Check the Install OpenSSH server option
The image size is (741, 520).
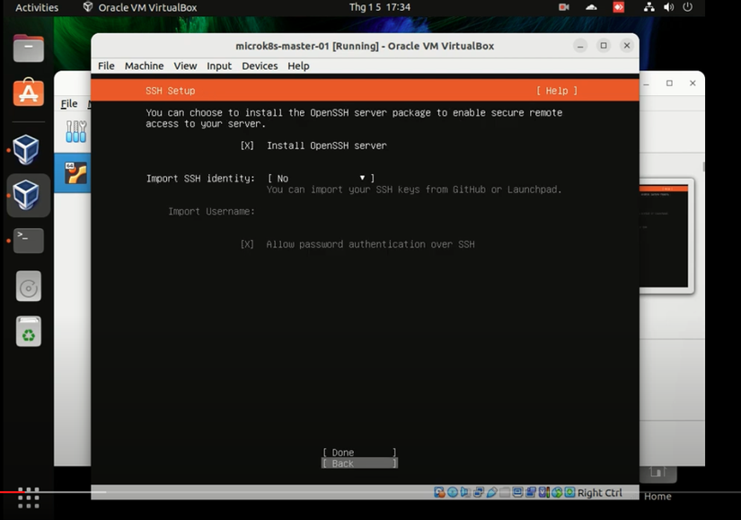coord(246,145)
